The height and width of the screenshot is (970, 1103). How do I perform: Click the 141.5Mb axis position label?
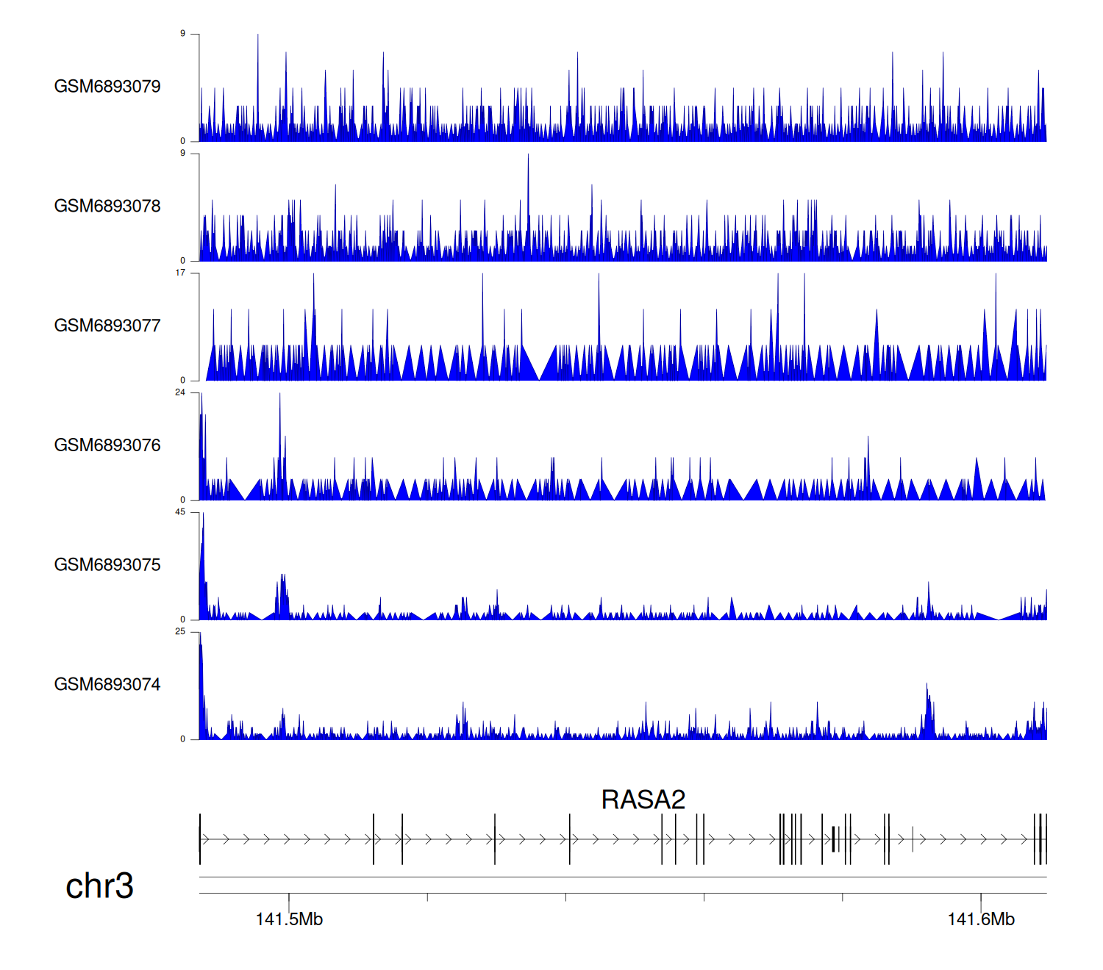[x=289, y=919]
